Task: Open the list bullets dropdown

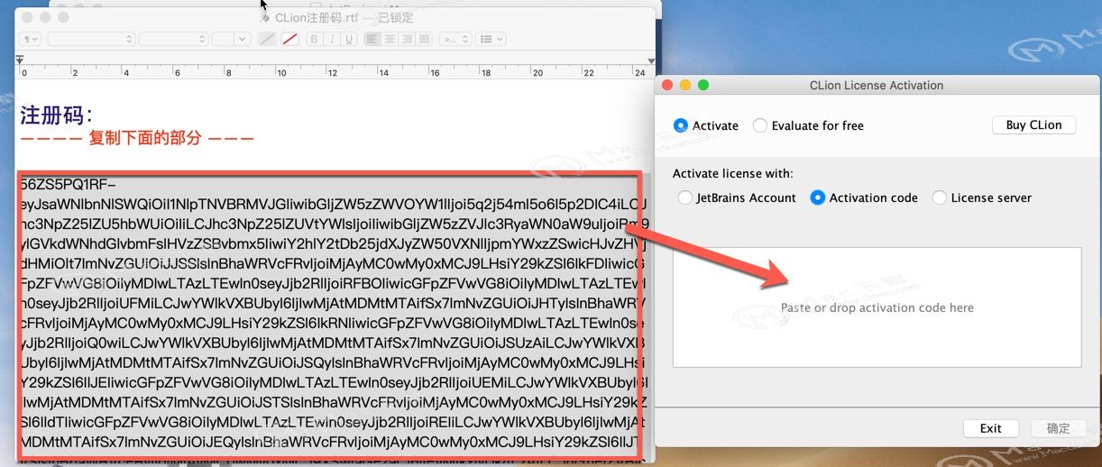Action: [x=489, y=39]
